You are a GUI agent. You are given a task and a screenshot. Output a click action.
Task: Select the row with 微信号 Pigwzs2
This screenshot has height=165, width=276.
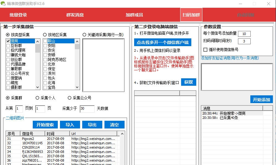point(63,139)
